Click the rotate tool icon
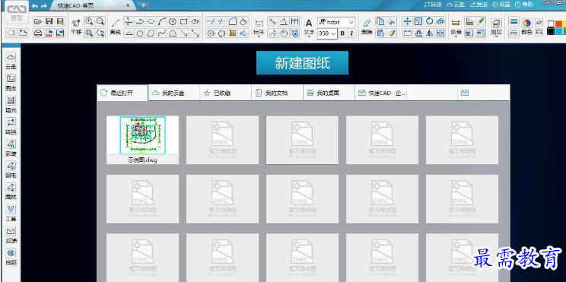The height and width of the screenshot is (282, 566). [430, 21]
